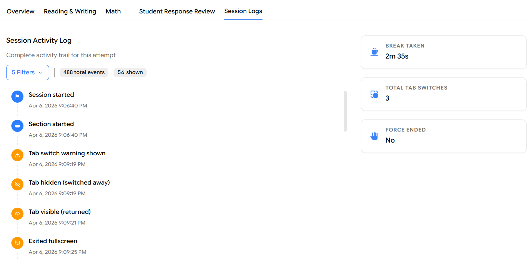The height and width of the screenshot is (260, 530).
Task: Open the Student Response Review tab
Action: 177,11
